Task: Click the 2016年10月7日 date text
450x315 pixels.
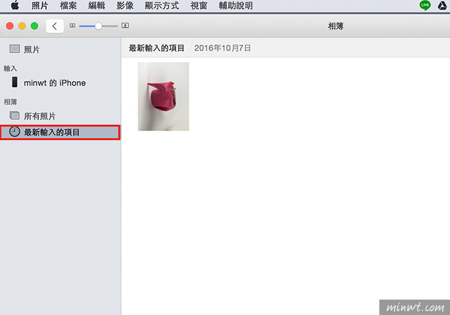Action: pyautogui.click(x=222, y=48)
